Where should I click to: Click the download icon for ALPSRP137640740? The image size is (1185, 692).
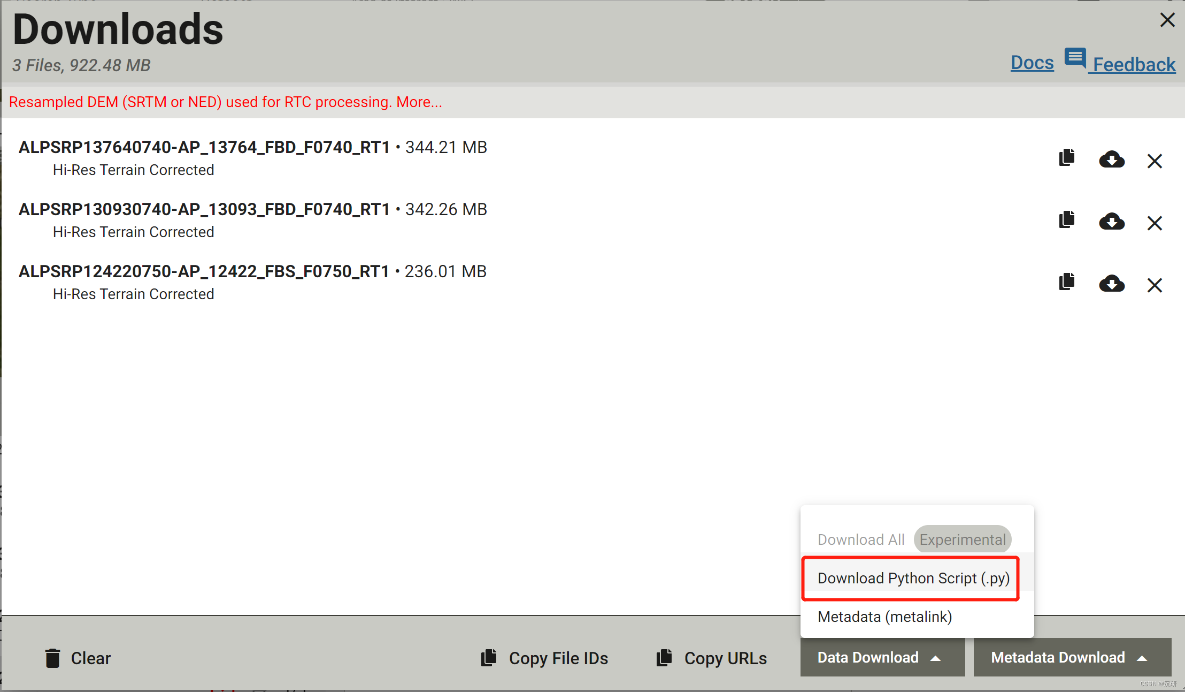click(x=1112, y=160)
